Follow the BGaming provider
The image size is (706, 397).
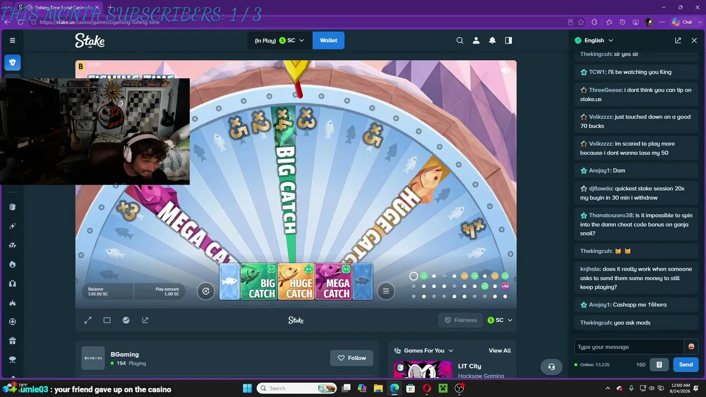click(x=352, y=358)
